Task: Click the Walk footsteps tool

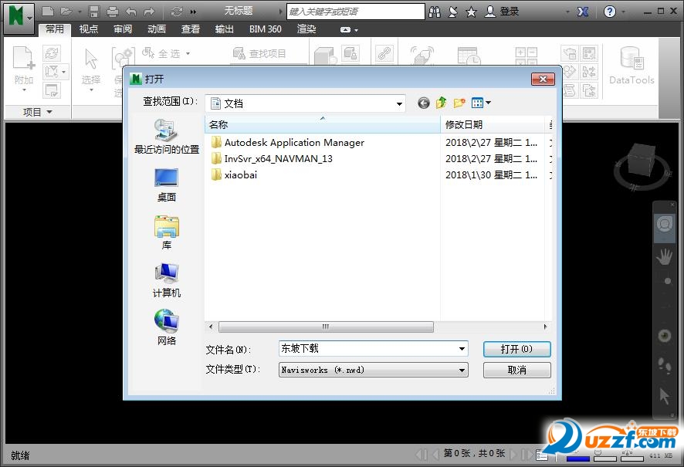Action: point(665,365)
